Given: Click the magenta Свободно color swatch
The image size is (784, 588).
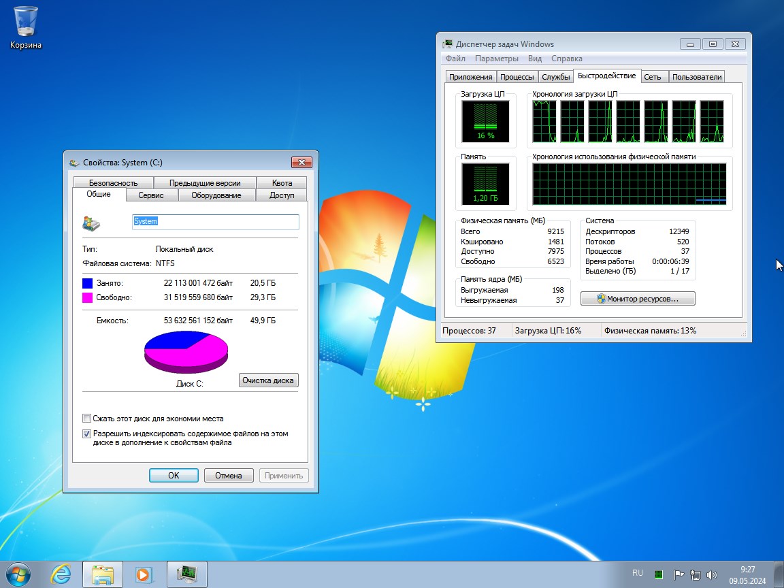Looking at the screenshot, I should (88, 297).
